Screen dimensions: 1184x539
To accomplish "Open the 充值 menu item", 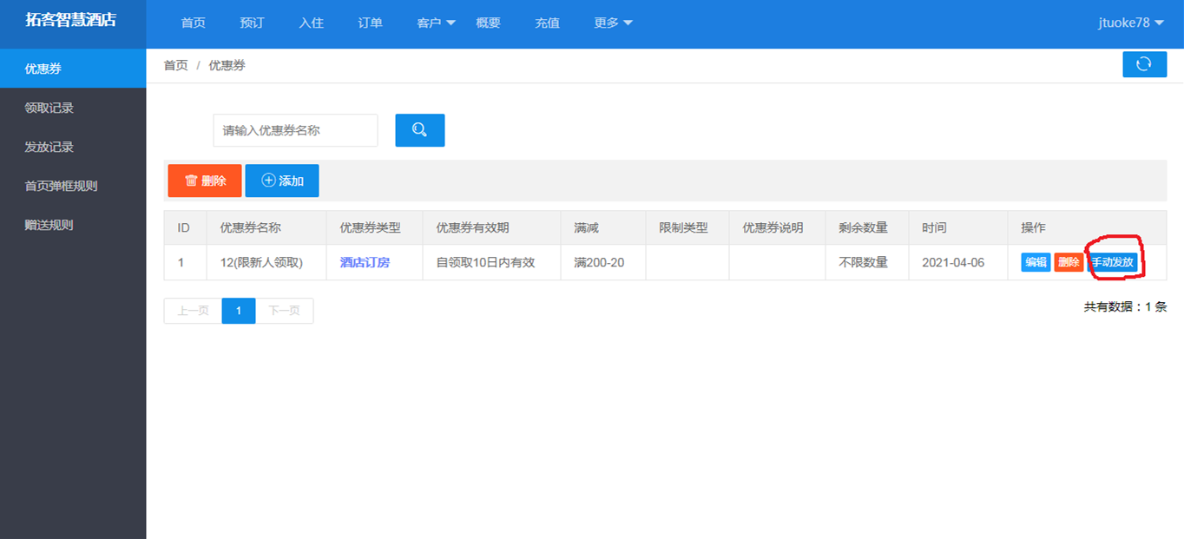I will tap(547, 23).
